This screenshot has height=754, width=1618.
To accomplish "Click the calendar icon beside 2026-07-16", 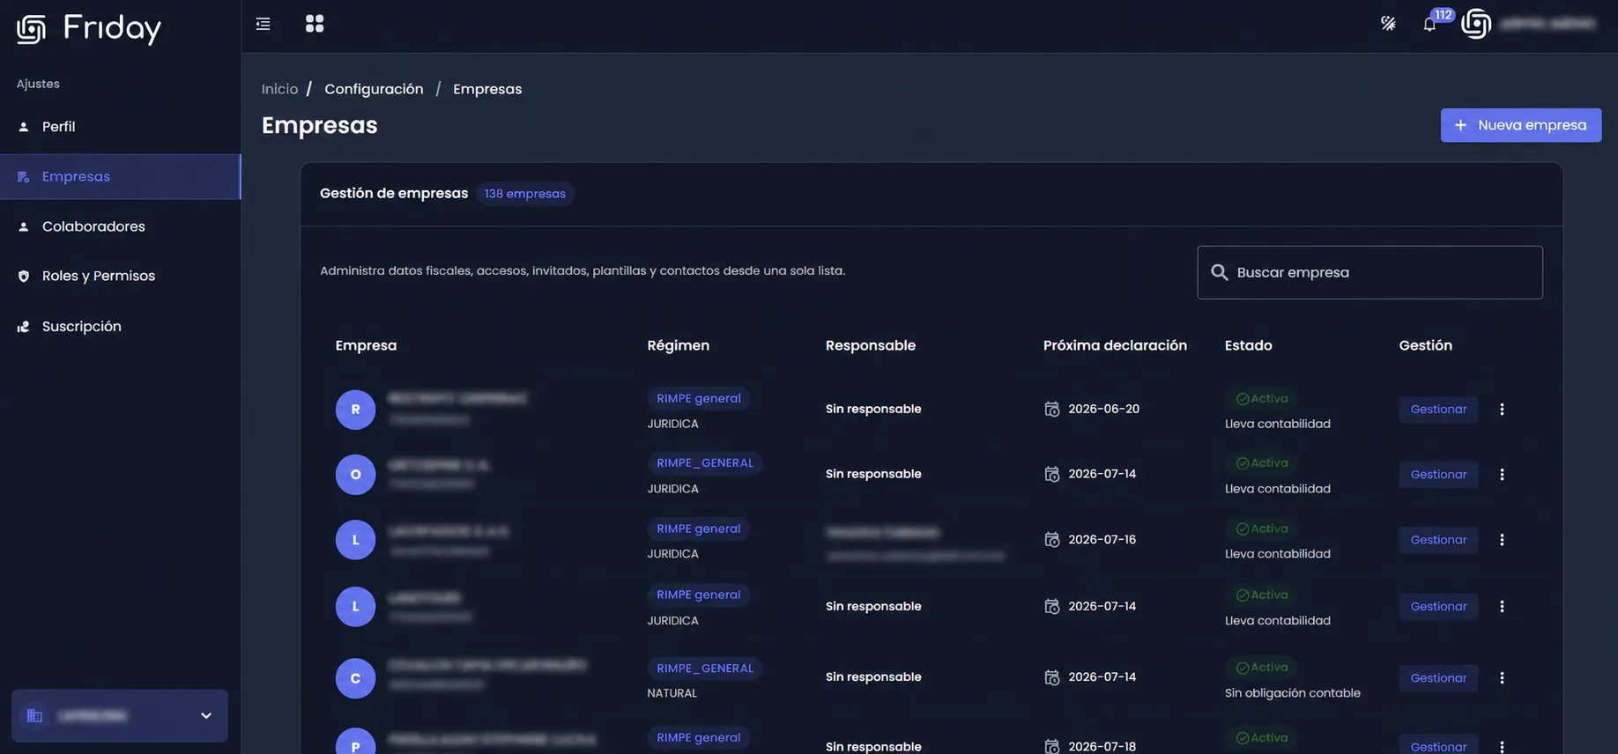I will point(1052,539).
